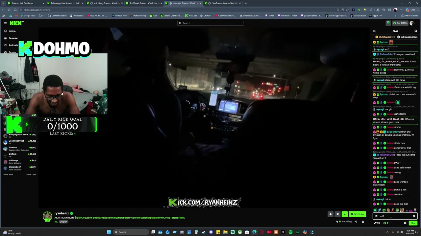Viewport: 421px width, 236px height.
Task: Open the Kick sidebar hamburger menu
Action: 5,23
